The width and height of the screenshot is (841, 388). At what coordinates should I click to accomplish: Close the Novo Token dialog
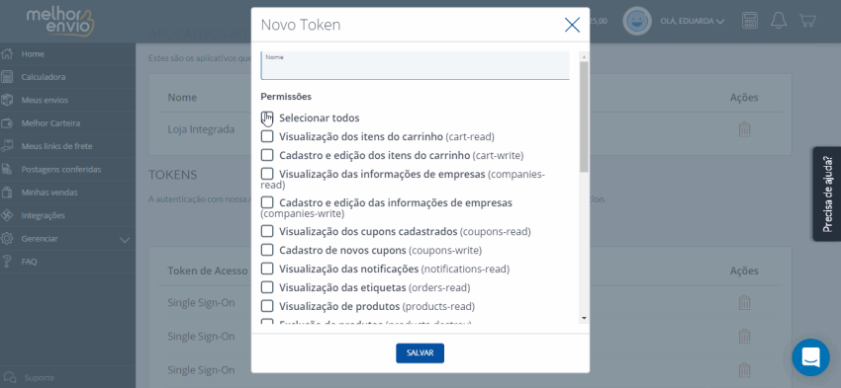[x=572, y=25]
